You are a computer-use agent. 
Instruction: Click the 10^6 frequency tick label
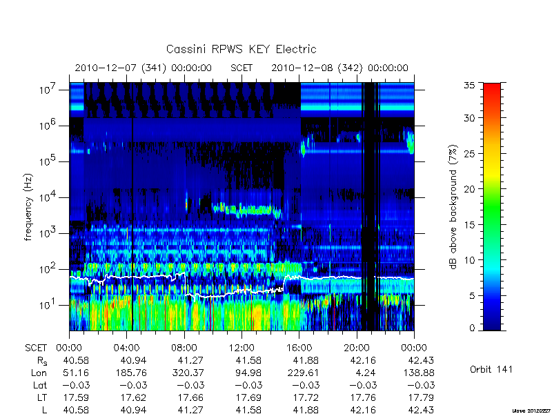[49, 126]
